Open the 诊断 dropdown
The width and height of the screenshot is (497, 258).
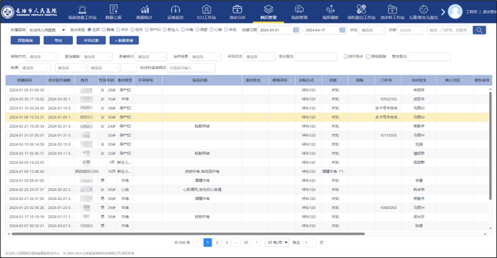point(410,30)
